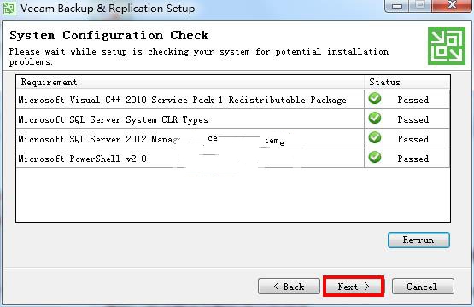Select Microsoft SQL Server System CLR Types row
Image resolution: width=474 pixels, height=307 pixels.
(x=233, y=119)
